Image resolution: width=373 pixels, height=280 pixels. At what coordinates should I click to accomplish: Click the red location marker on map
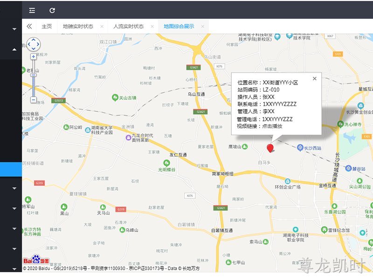click(270, 148)
